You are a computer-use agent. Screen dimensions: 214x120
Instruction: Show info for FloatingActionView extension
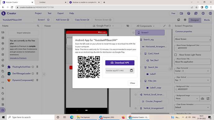(x=33, y=67)
